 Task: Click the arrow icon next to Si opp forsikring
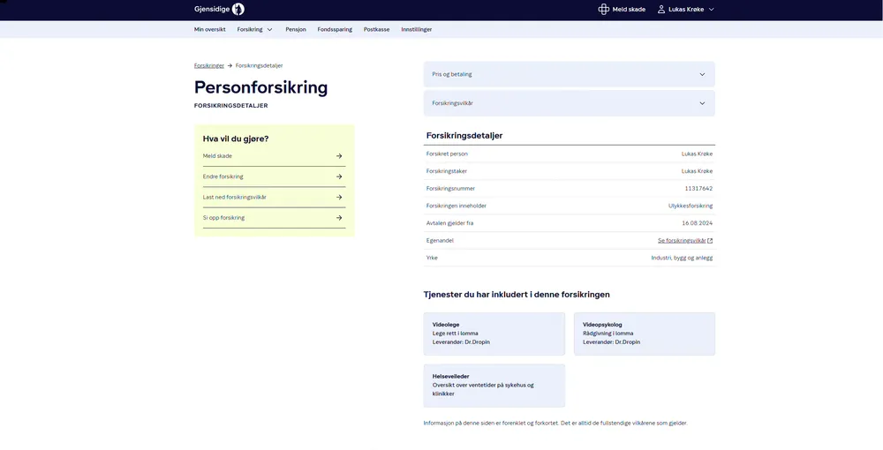pyautogui.click(x=339, y=218)
